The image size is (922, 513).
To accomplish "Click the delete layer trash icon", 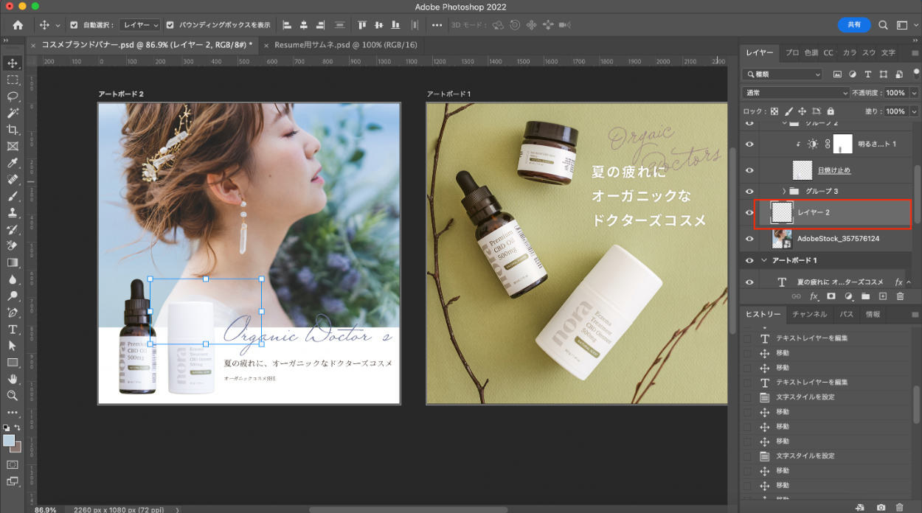I will pos(900,296).
